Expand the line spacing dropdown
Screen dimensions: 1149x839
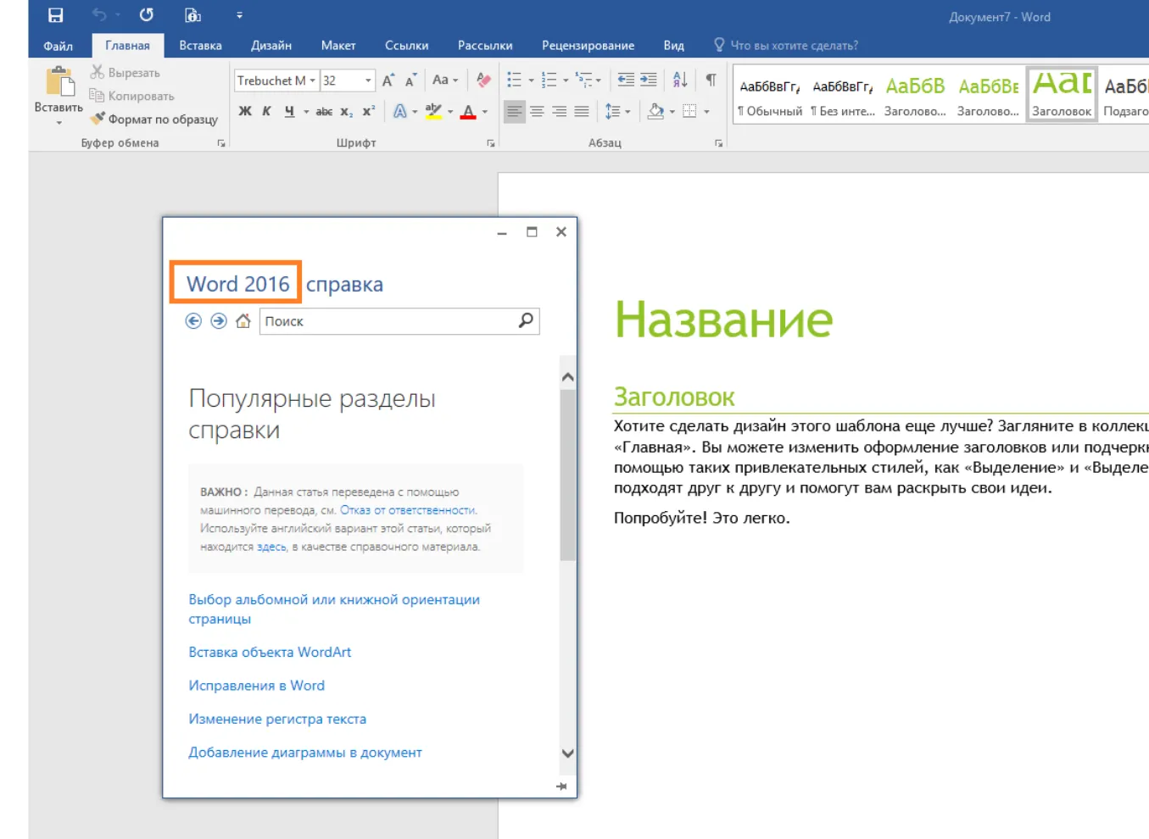click(x=627, y=111)
